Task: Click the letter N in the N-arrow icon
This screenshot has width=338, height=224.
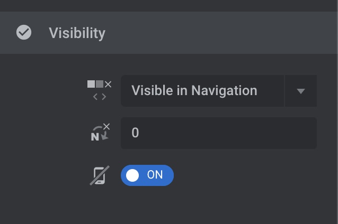Action: (x=95, y=136)
